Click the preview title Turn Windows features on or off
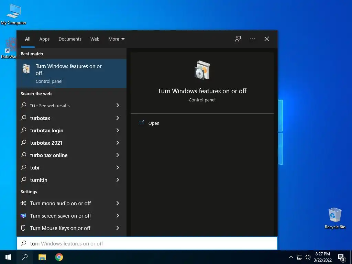This screenshot has height=264, width=352. pos(202,91)
